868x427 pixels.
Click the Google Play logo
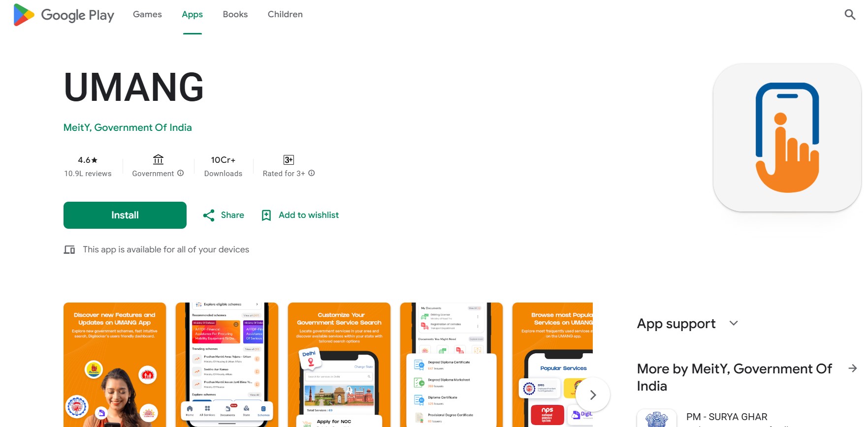point(64,15)
